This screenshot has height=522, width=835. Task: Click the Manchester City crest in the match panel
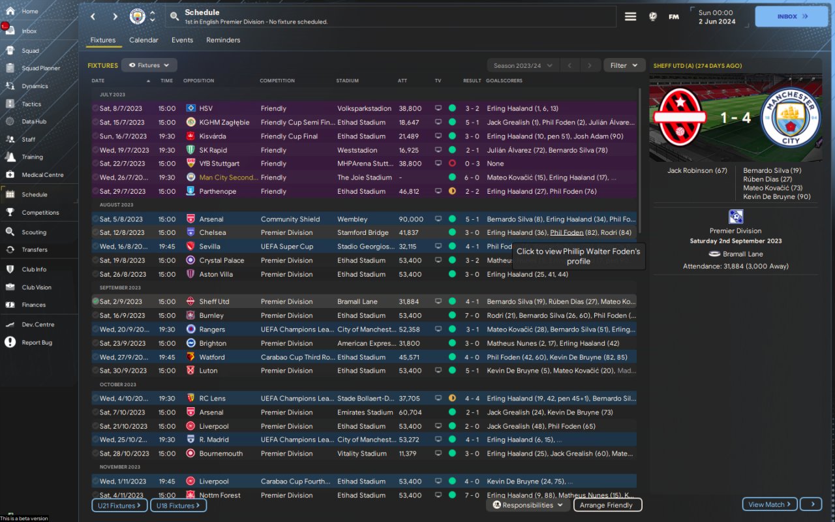[x=790, y=118]
